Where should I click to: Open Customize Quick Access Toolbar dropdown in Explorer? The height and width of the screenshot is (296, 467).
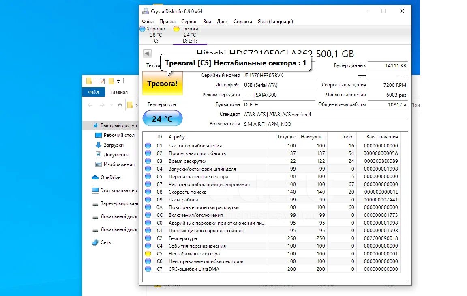click(118, 82)
